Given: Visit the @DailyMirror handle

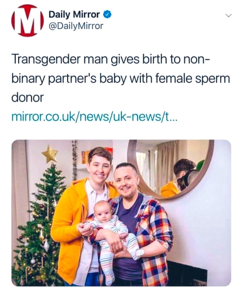Looking at the screenshot, I should click(x=76, y=26).
